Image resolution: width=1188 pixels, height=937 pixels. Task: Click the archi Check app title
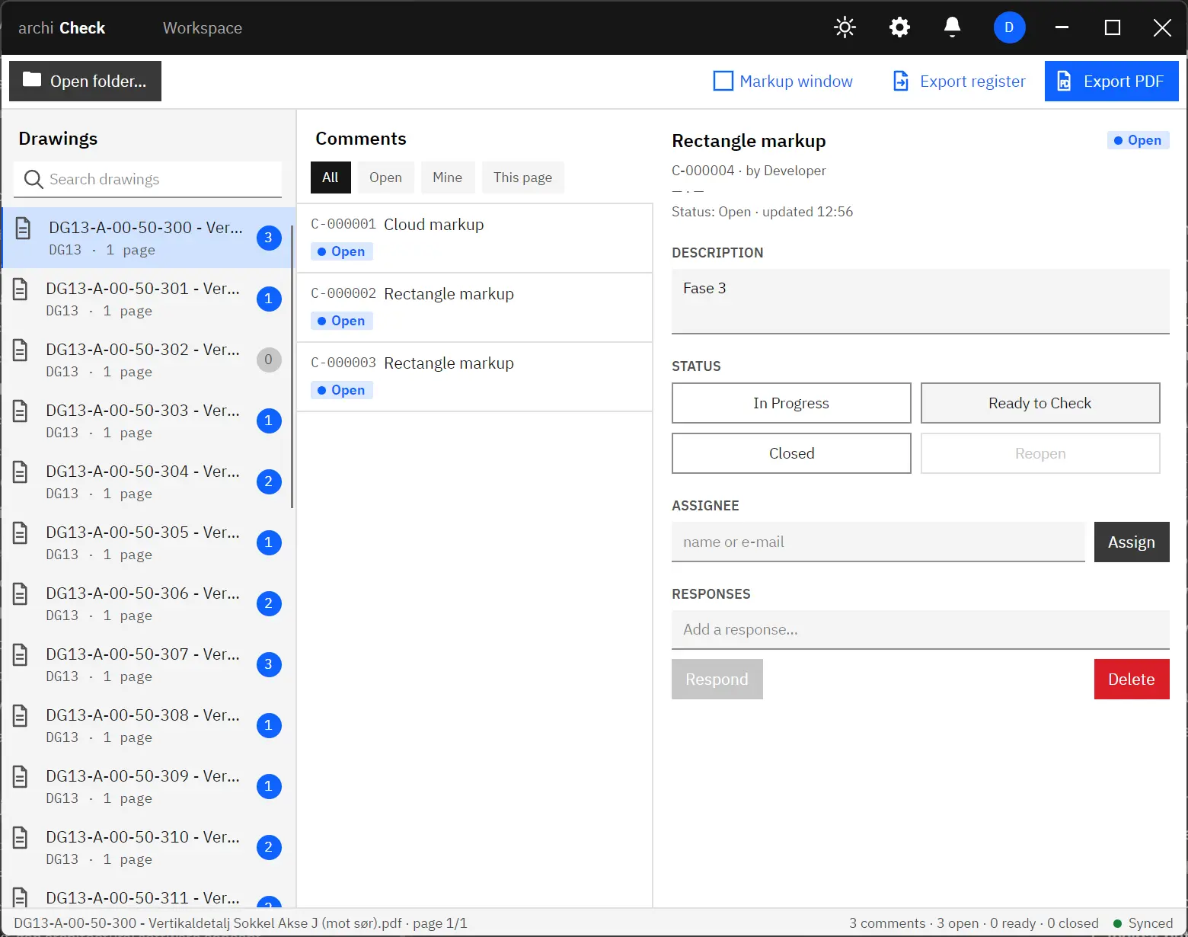62,28
